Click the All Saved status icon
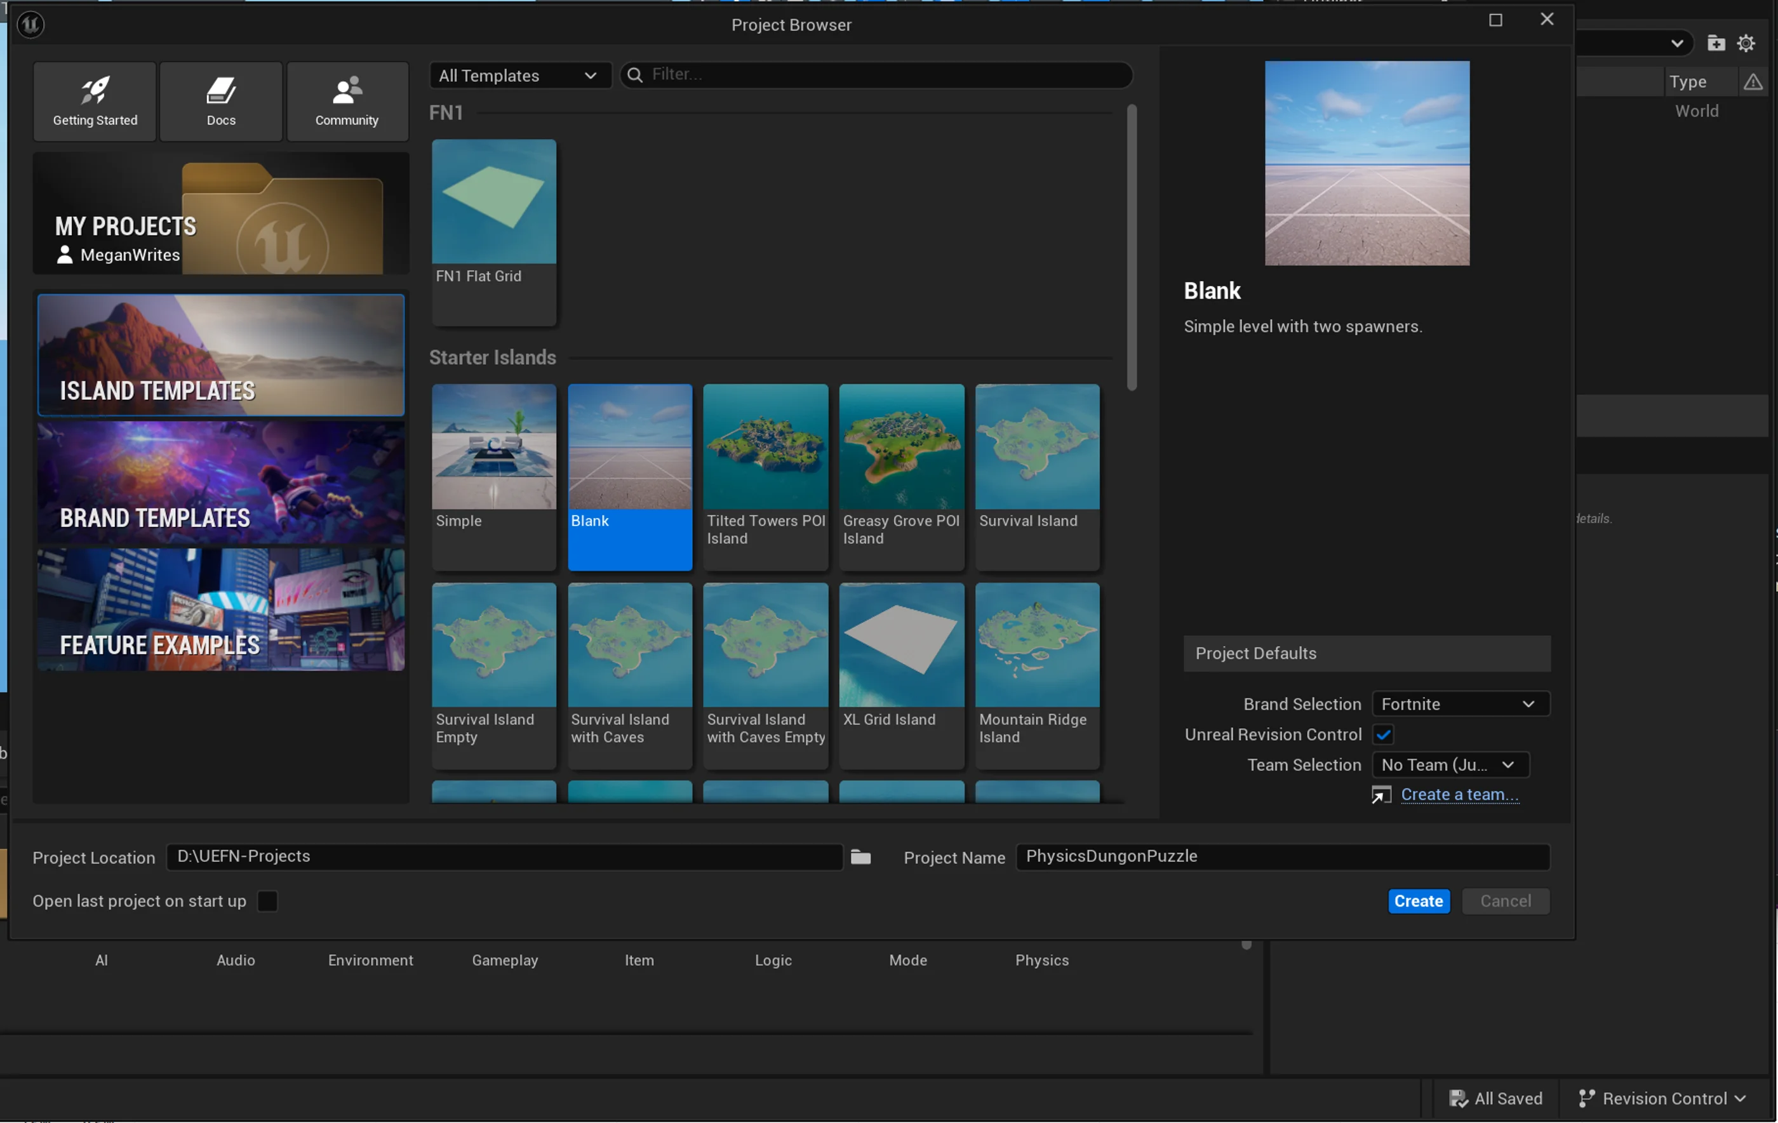 tap(1459, 1098)
